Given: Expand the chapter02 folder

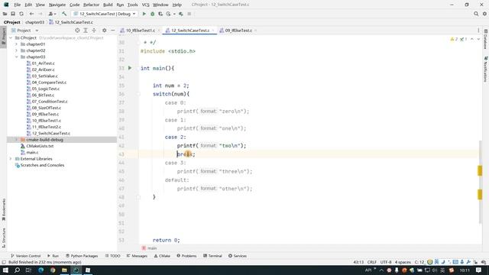Looking at the screenshot, I should (17, 50).
